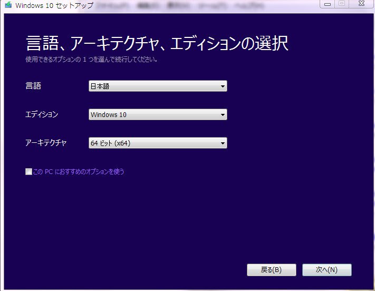Image resolution: width=375 pixels, height=291 pixels.
Task: Enable この PC におすすめのオプションを使う checkbox
Action: coord(28,172)
